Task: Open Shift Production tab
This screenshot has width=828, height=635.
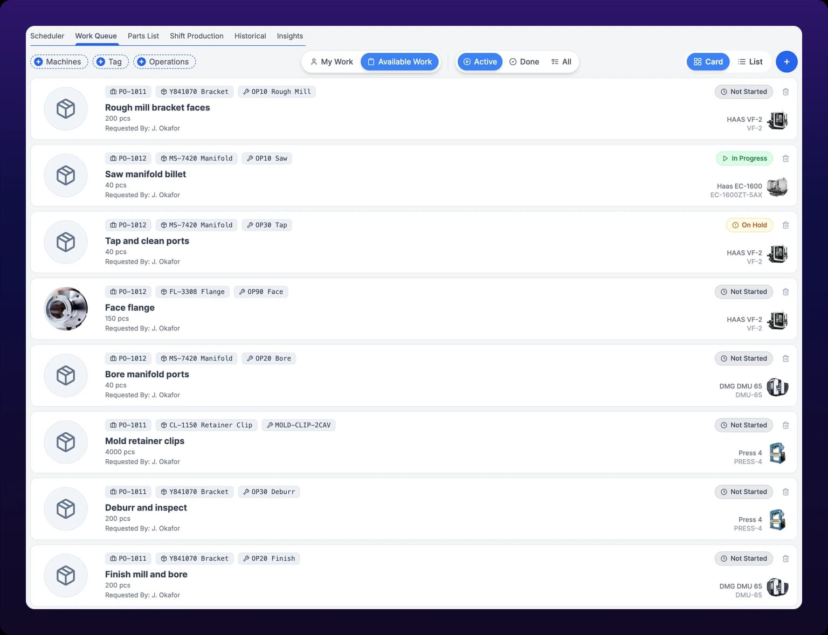Action: click(197, 36)
